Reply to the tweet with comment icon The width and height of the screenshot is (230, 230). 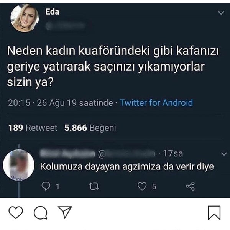click(x=46, y=186)
